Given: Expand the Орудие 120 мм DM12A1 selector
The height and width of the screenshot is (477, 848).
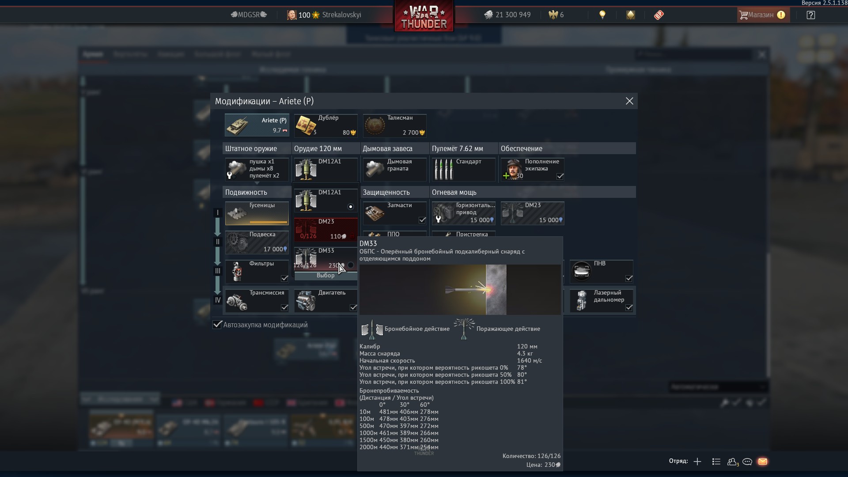Looking at the screenshot, I should point(326,169).
